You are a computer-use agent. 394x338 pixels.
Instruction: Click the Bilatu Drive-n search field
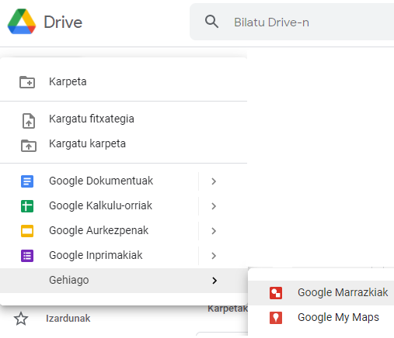[x=292, y=22]
